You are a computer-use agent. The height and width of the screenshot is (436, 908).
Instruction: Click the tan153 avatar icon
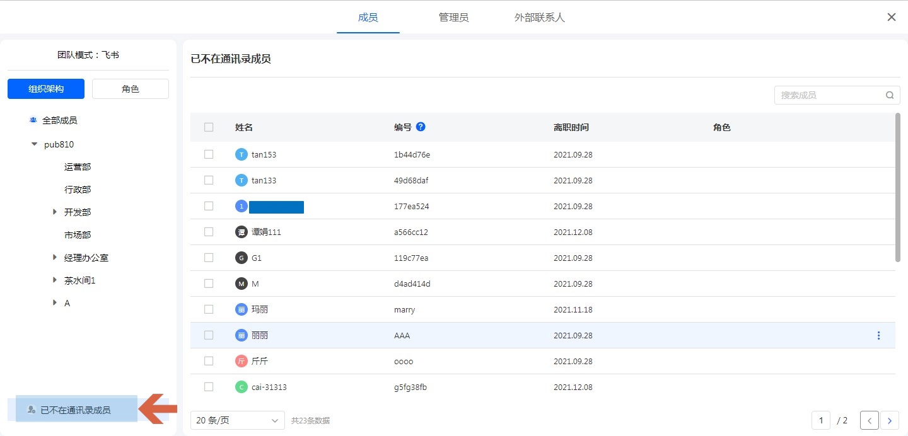(241, 154)
